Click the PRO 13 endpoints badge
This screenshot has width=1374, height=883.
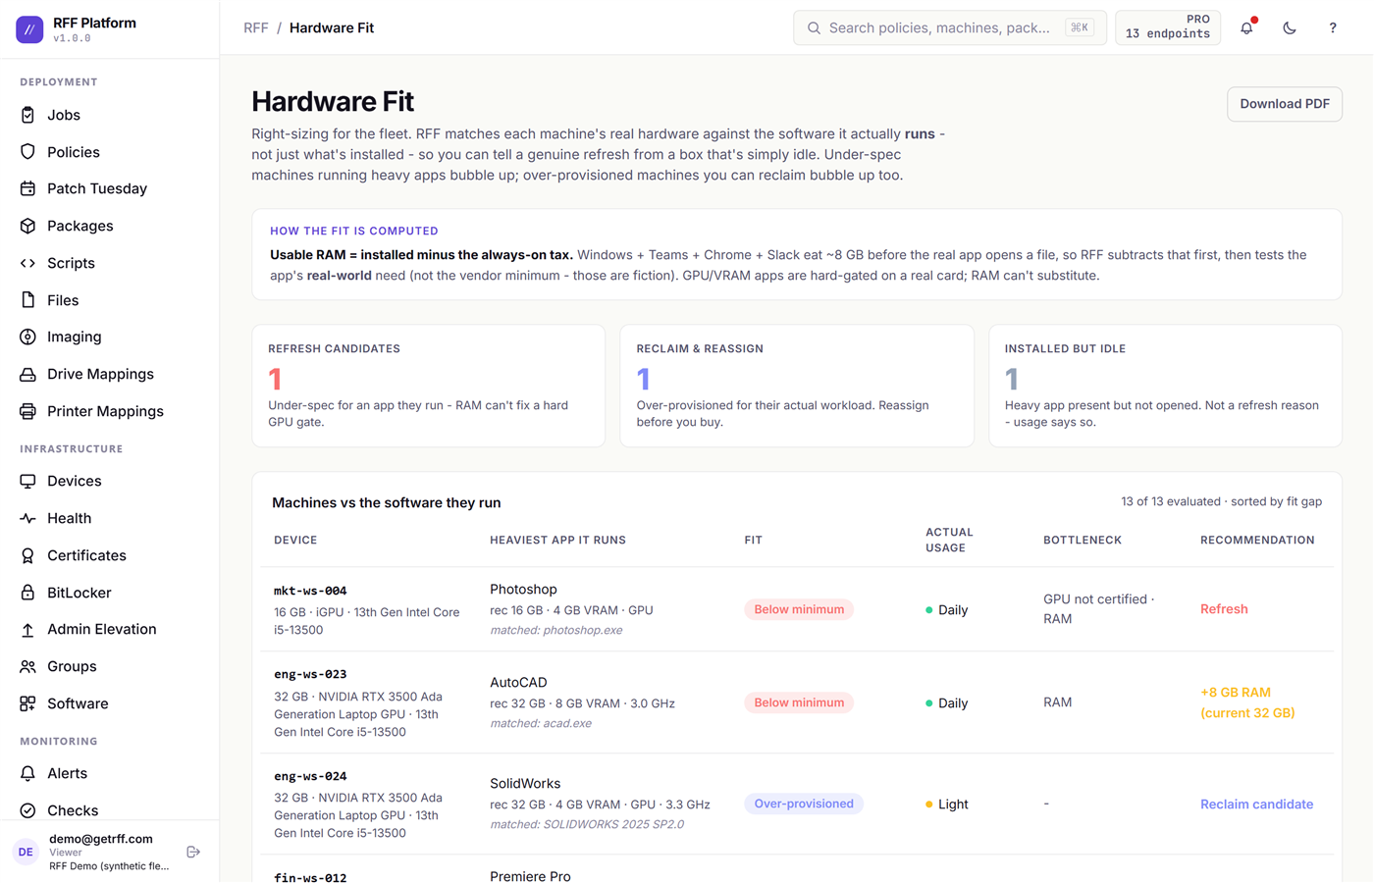[x=1168, y=27]
